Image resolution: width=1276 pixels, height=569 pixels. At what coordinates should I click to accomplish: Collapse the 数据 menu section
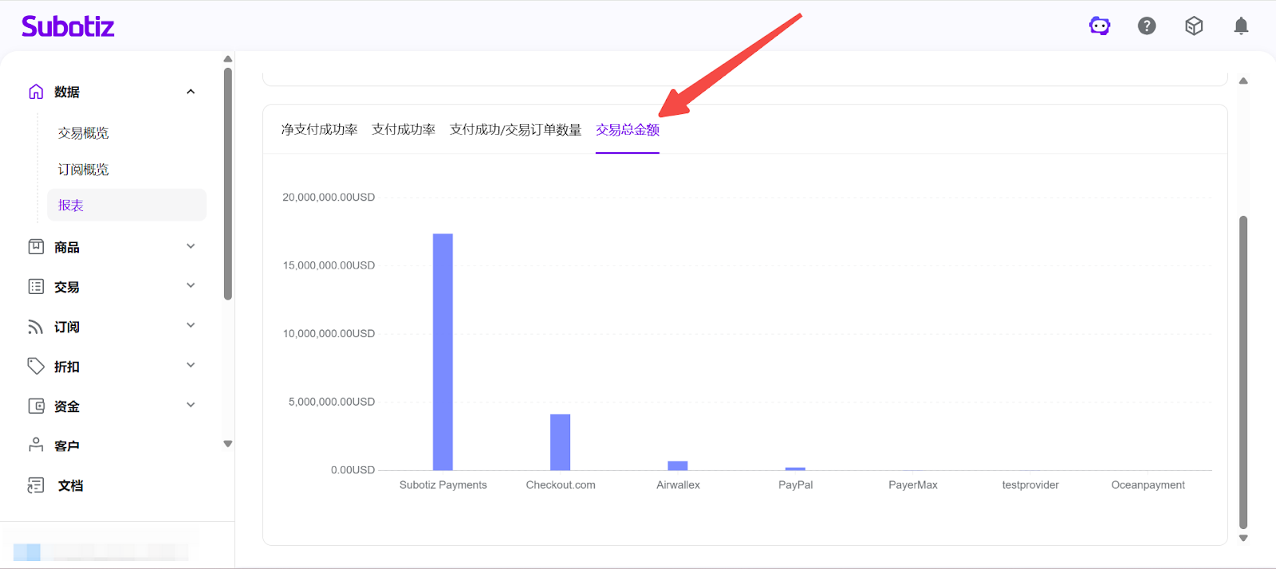(191, 92)
